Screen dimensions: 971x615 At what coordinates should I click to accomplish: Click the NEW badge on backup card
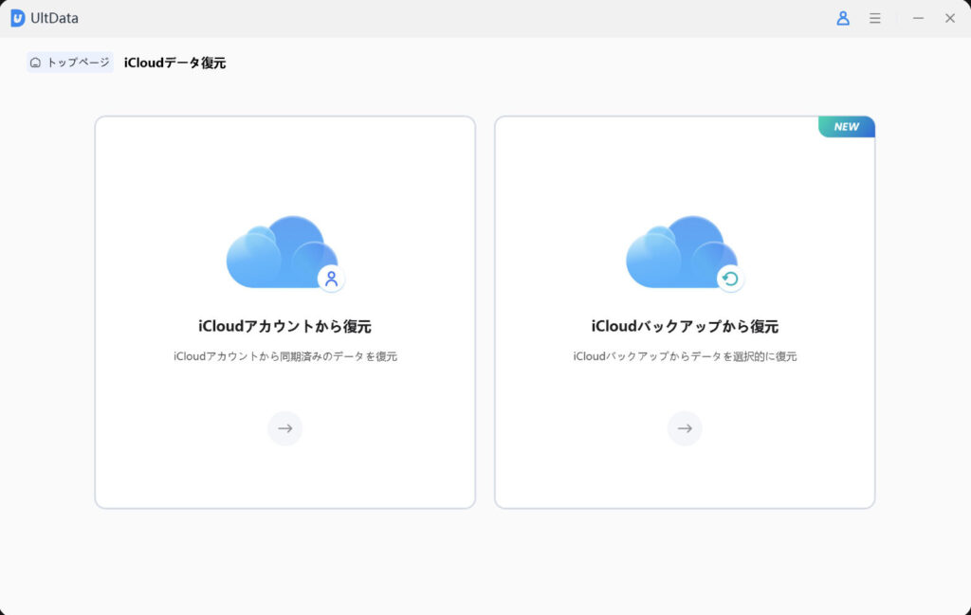coord(847,127)
